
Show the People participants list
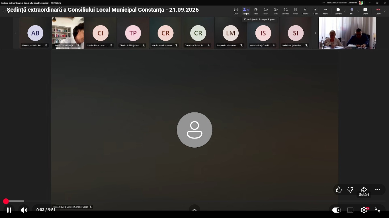tap(246, 11)
